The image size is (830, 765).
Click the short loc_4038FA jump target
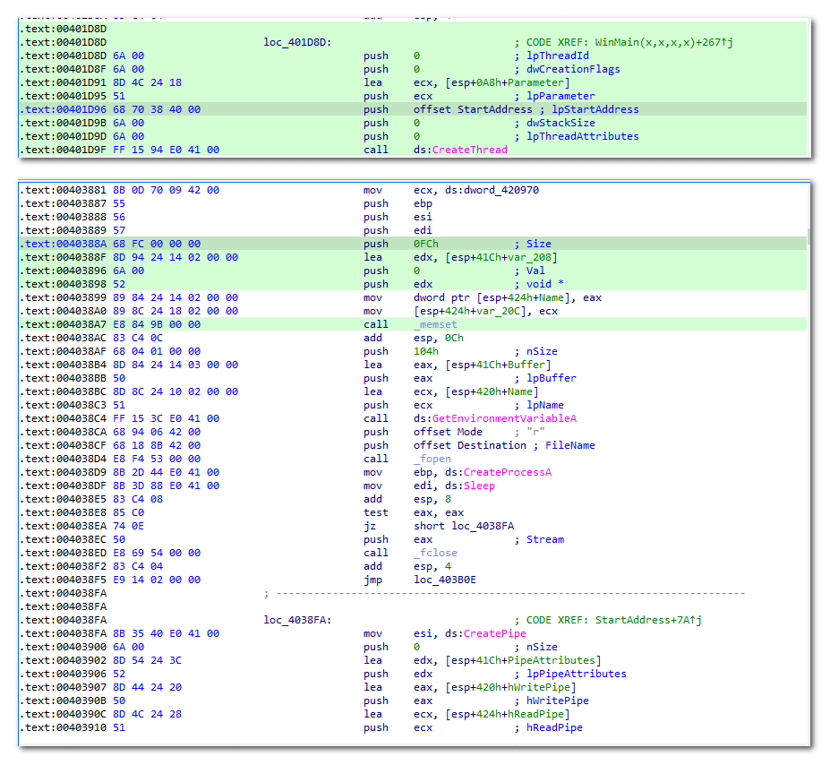(463, 526)
